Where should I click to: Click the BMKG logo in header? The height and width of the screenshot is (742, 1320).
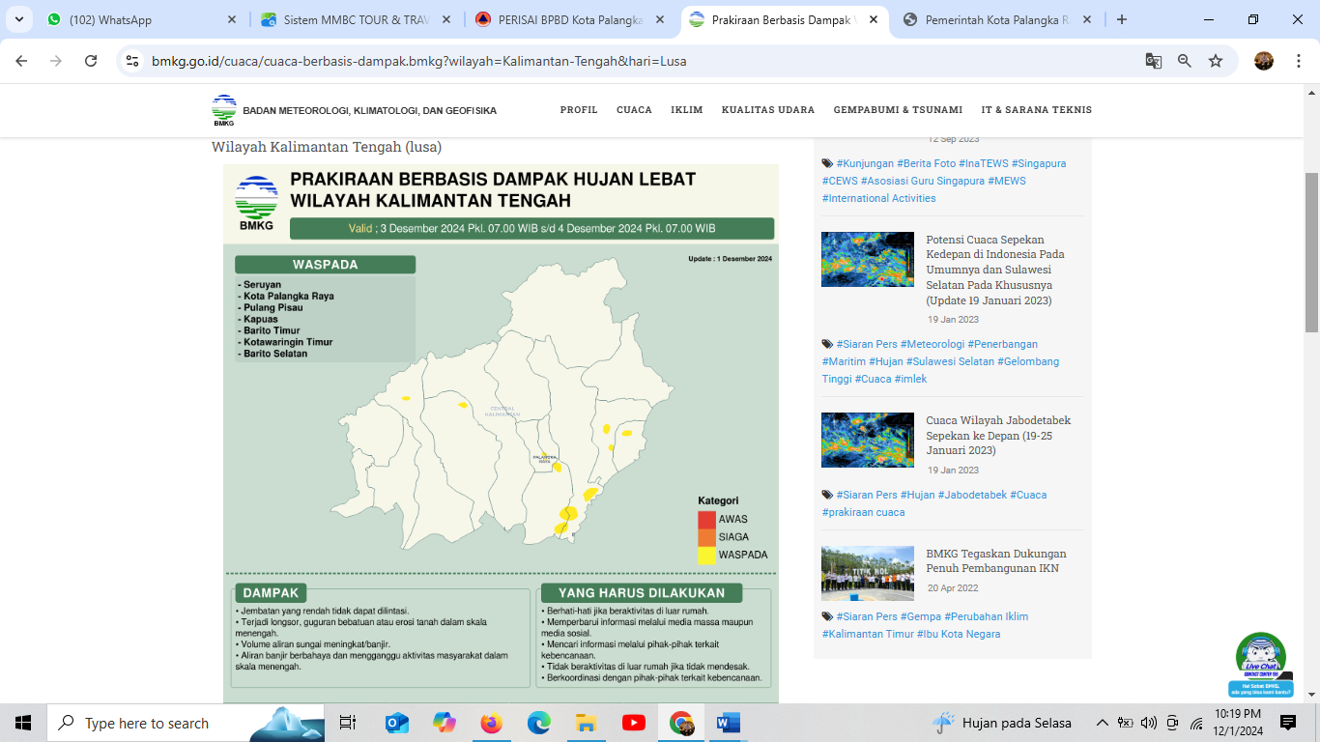point(224,110)
